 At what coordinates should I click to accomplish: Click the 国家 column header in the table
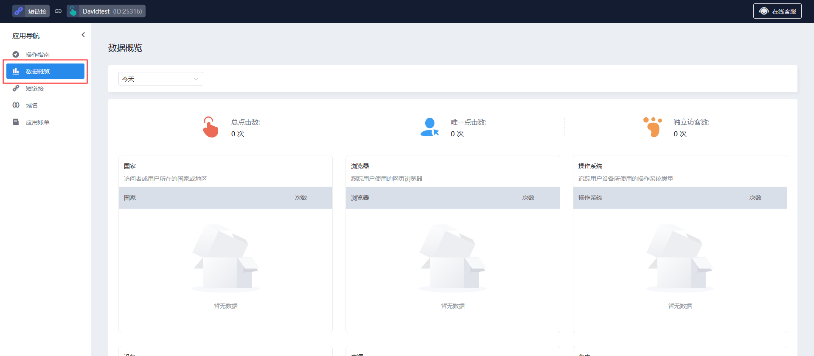[130, 198]
